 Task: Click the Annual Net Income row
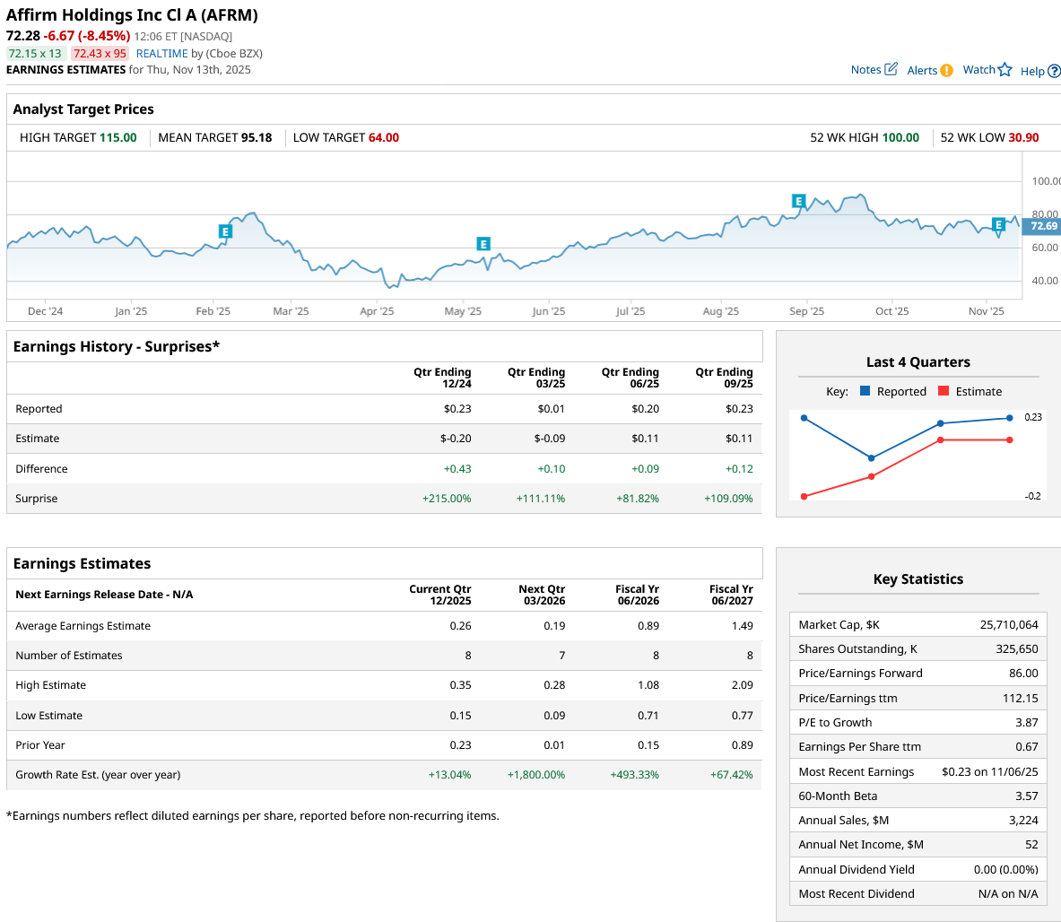click(918, 845)
